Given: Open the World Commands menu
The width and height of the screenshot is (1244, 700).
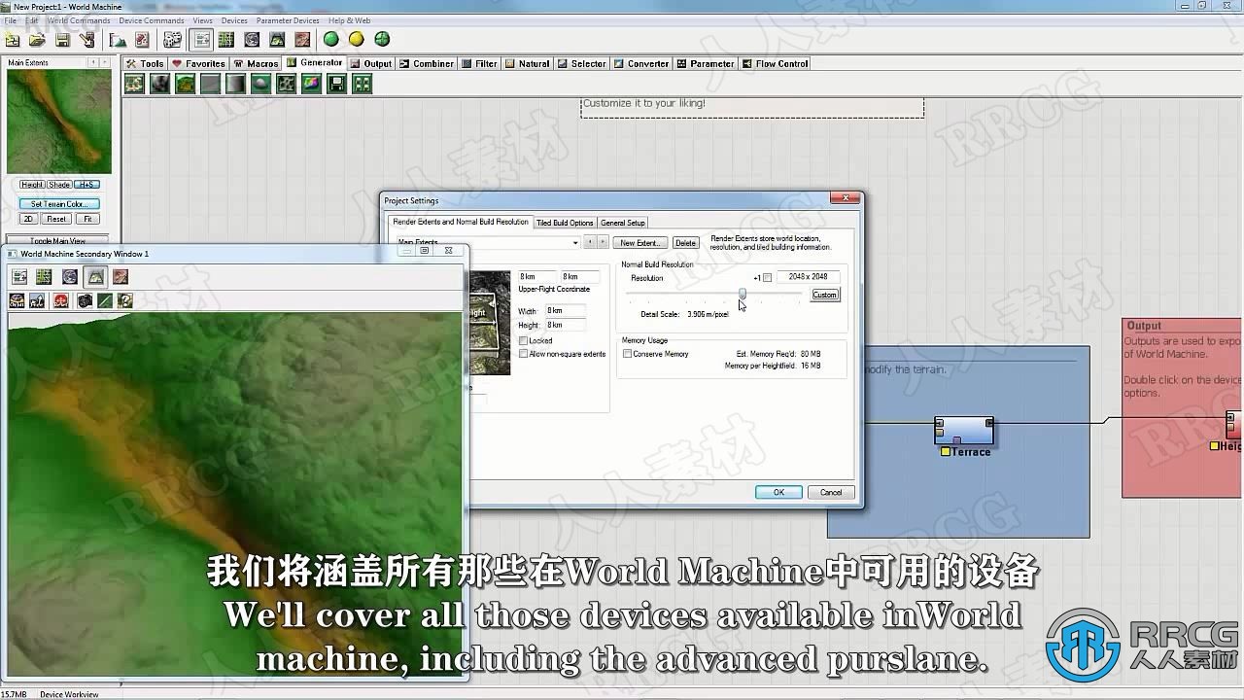Looking at the screenshot, I should click(x=79, y=20).
